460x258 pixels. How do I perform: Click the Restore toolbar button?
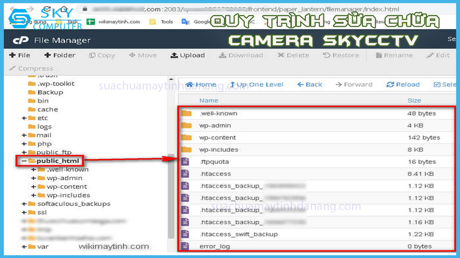click(x=341, y=55)
